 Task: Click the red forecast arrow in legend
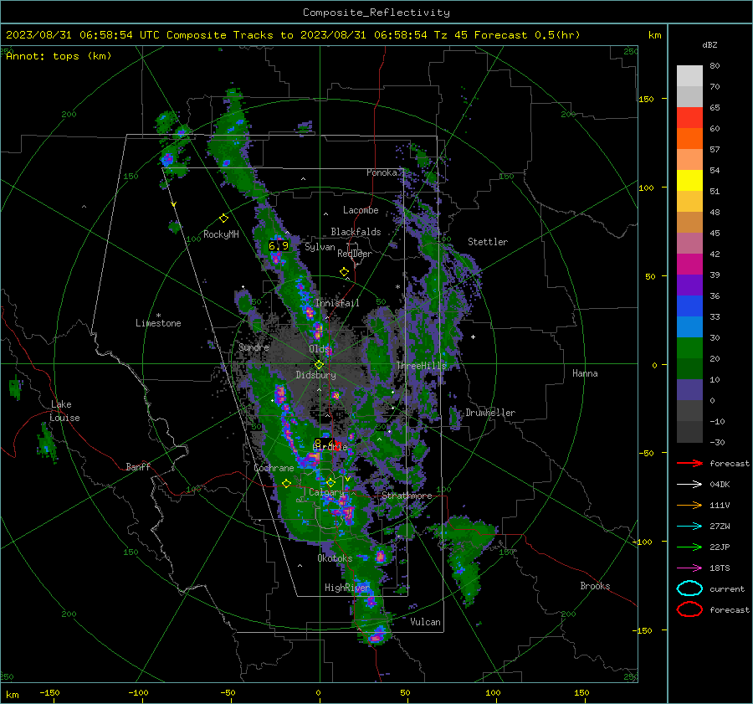(689, 463)
